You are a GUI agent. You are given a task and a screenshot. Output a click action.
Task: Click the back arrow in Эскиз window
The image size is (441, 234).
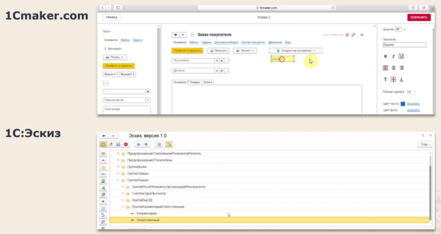pos(104,135)
